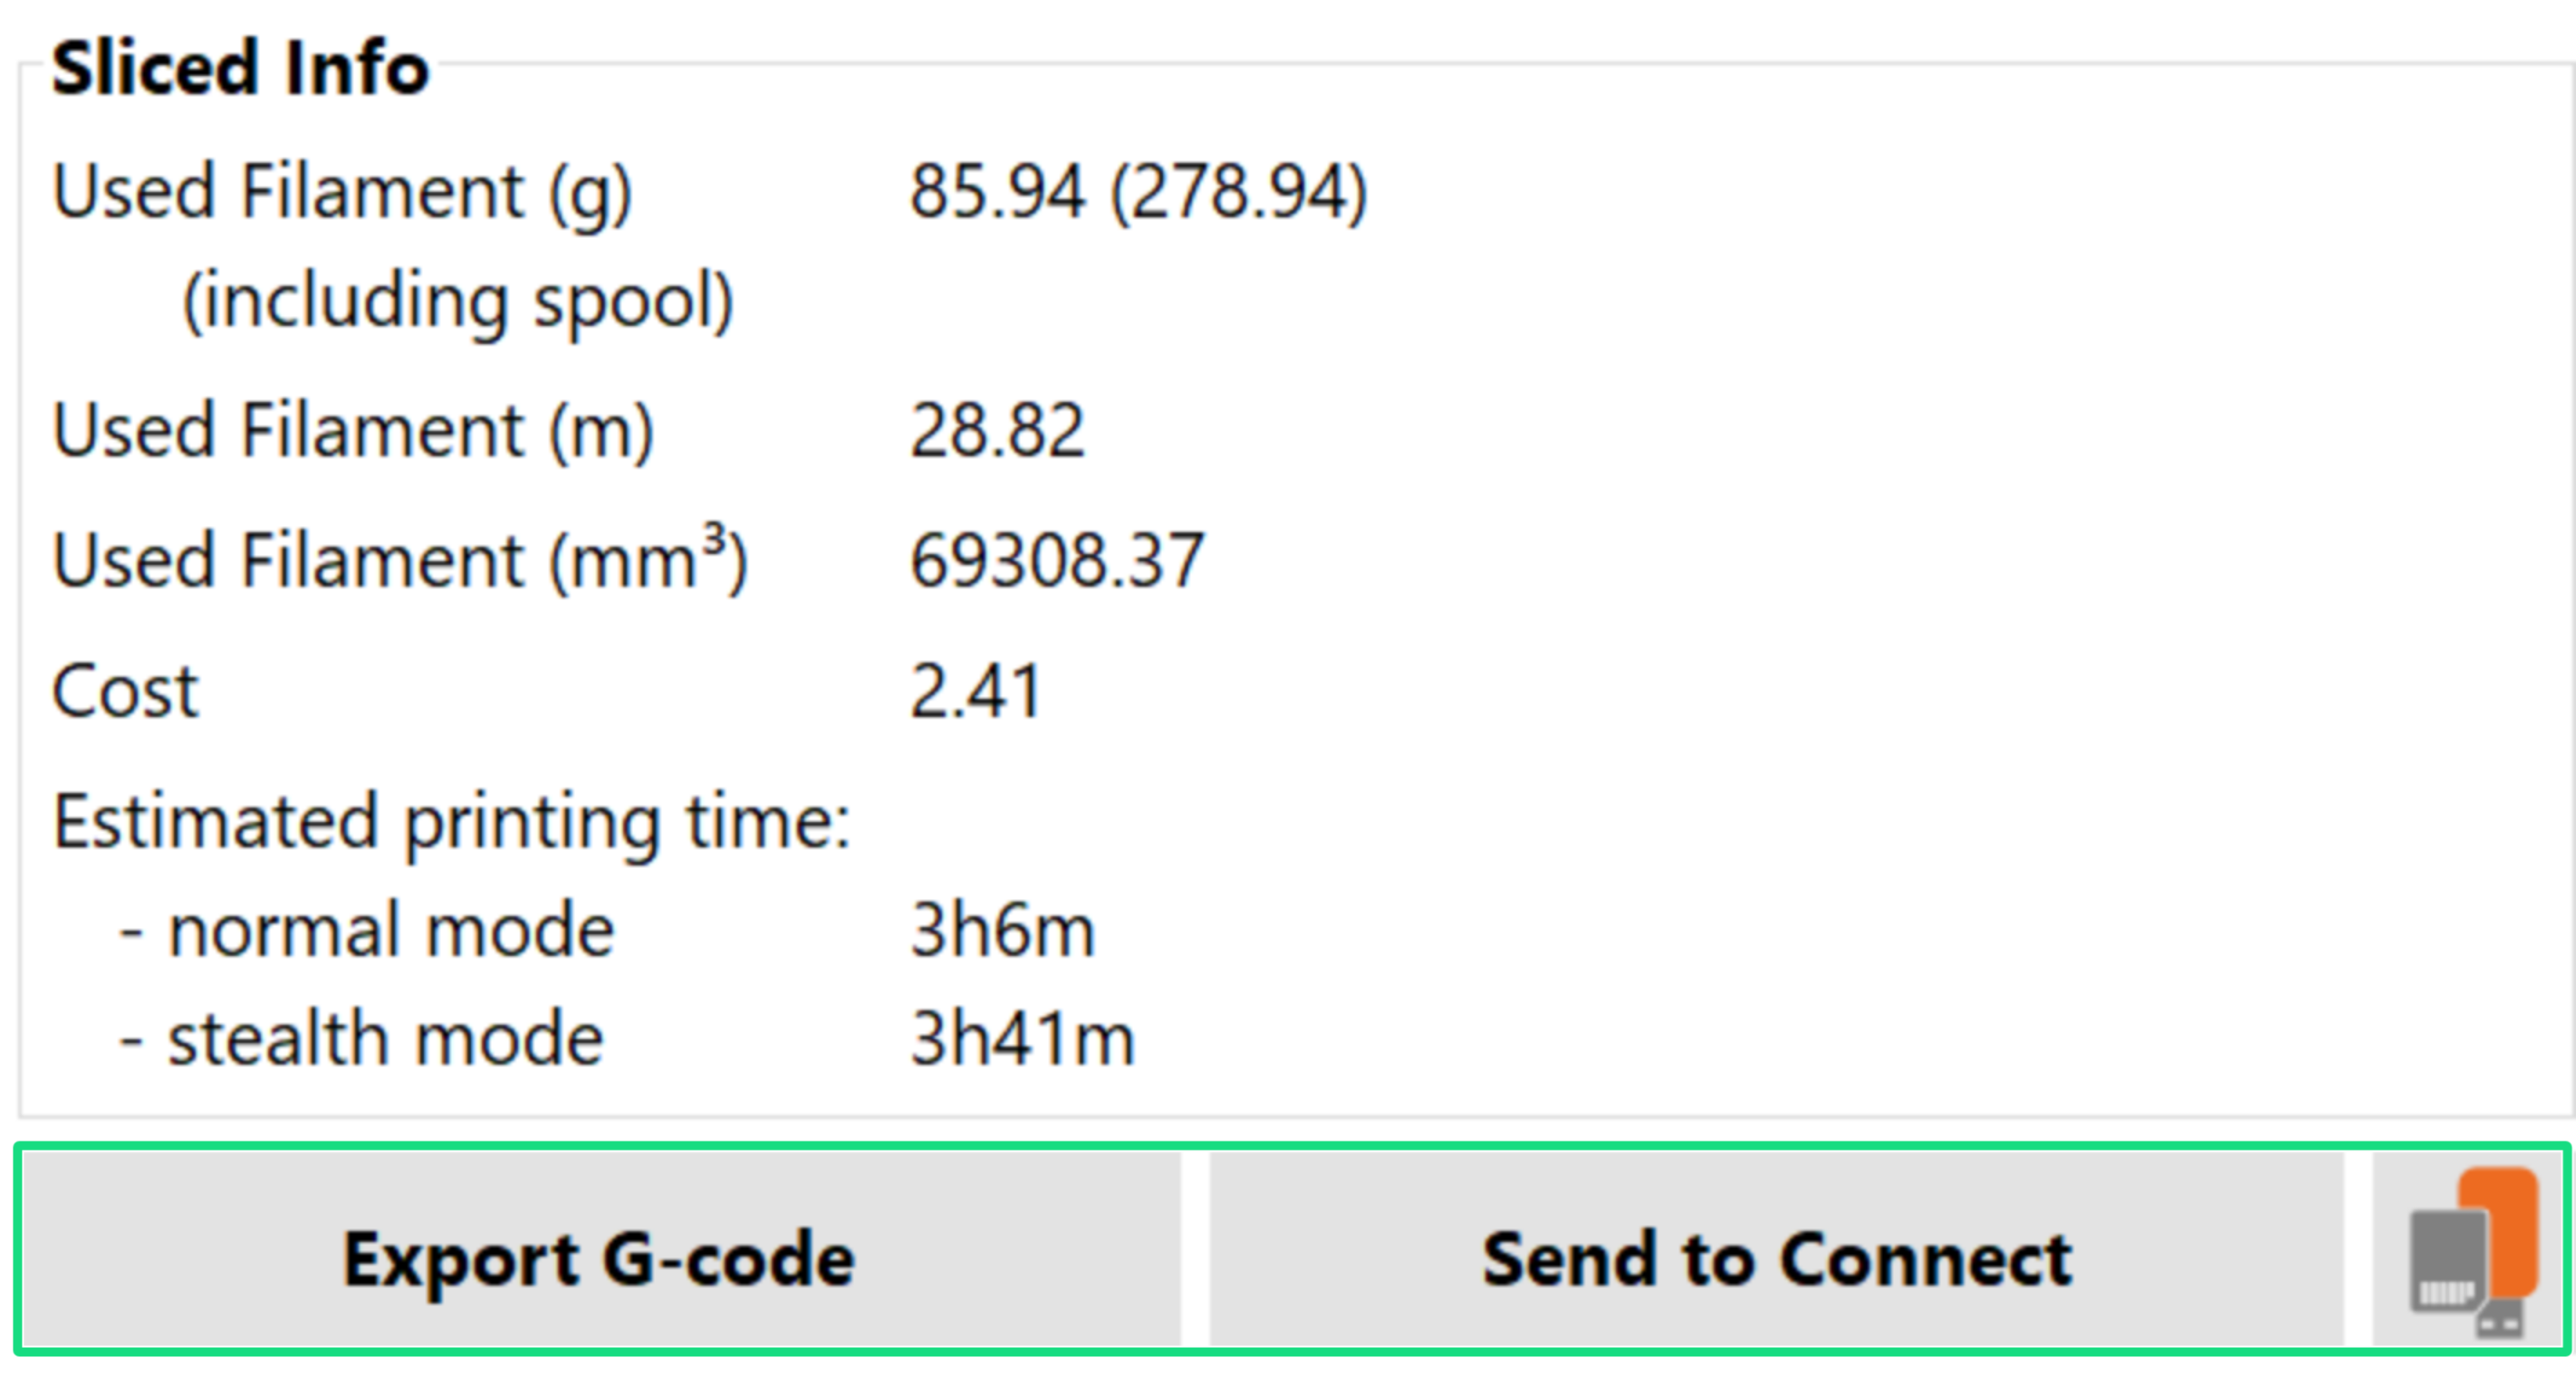Click the export to removable drive icon

pyautogui.click(x=2470, y=1255)
